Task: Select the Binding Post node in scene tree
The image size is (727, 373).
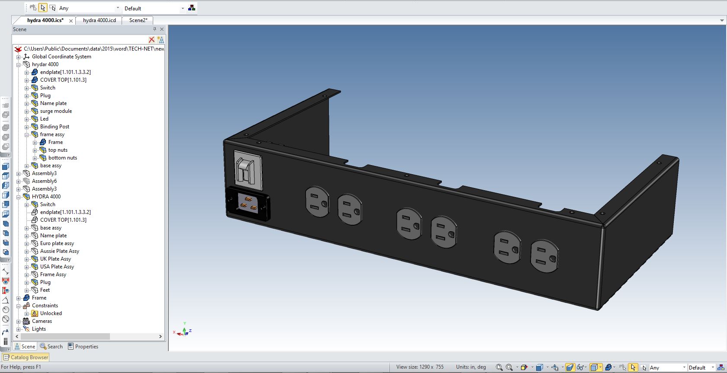Action: pyautogui.click(x=55, y=127)
